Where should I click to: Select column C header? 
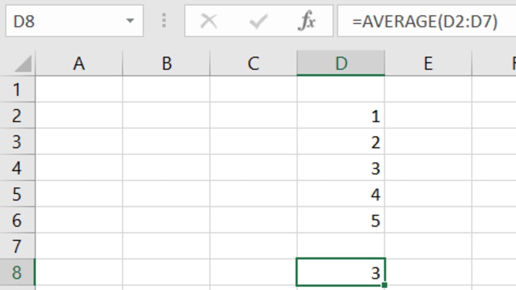[253, 63]
